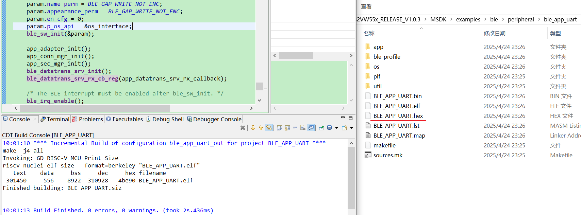Image resolution: width=581 pixels, height=215 pixels.
Task: Click the app folder icon
Action: click(x=367, y=47)
